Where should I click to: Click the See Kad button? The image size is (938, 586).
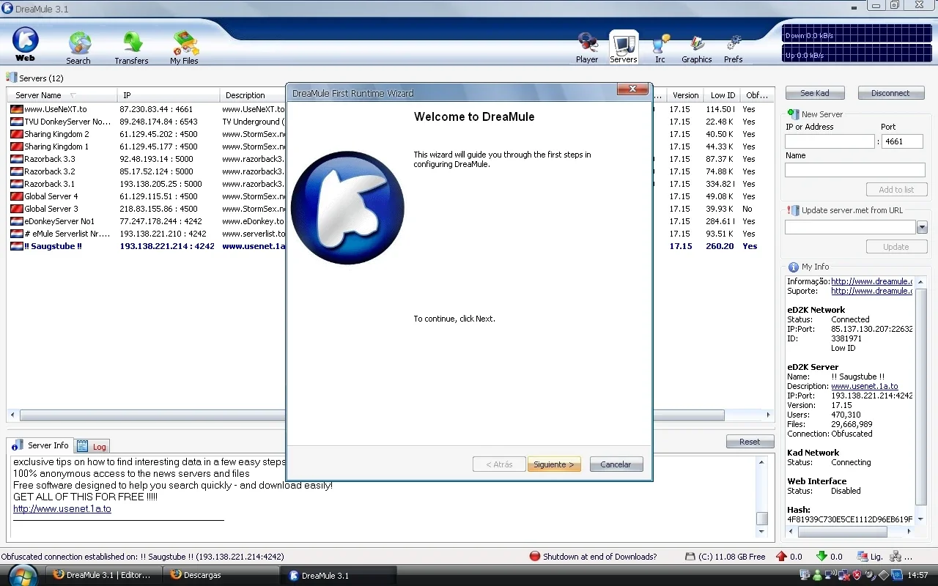[815, 93]
